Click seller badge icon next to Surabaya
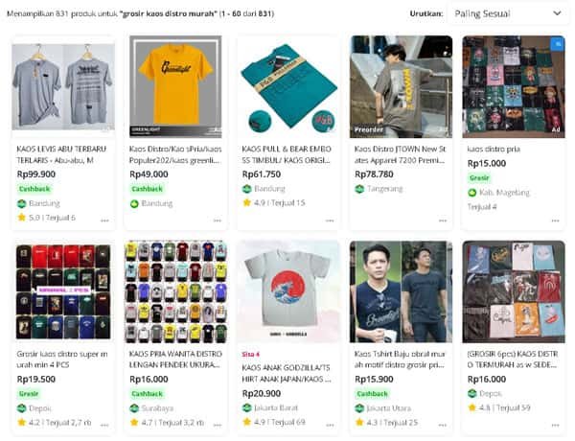 pos(134,408)
